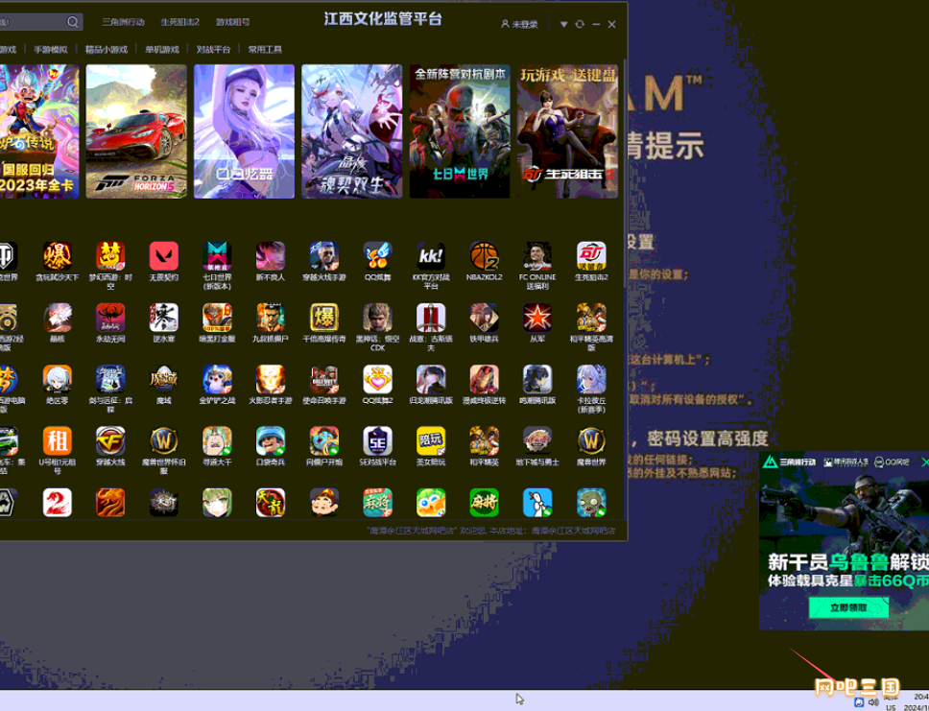Refresh the game platform window
Image resolution: width=929 pixels, height=711 pixels.
(x=580, y=24)
